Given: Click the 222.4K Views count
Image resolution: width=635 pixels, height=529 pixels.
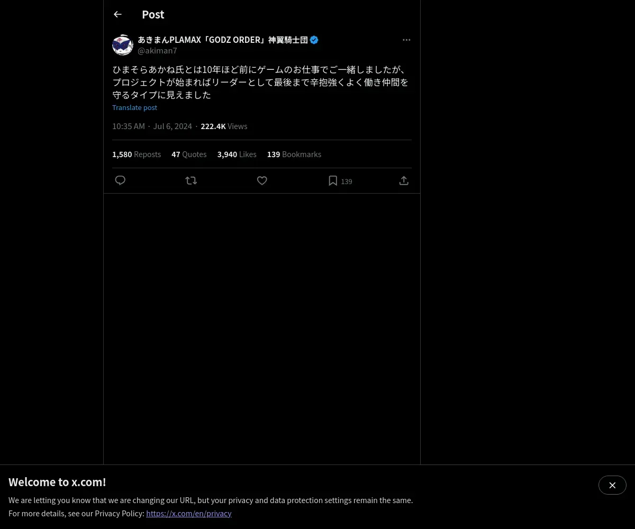Looking at the screenshot, I should [x=224, y=126].
